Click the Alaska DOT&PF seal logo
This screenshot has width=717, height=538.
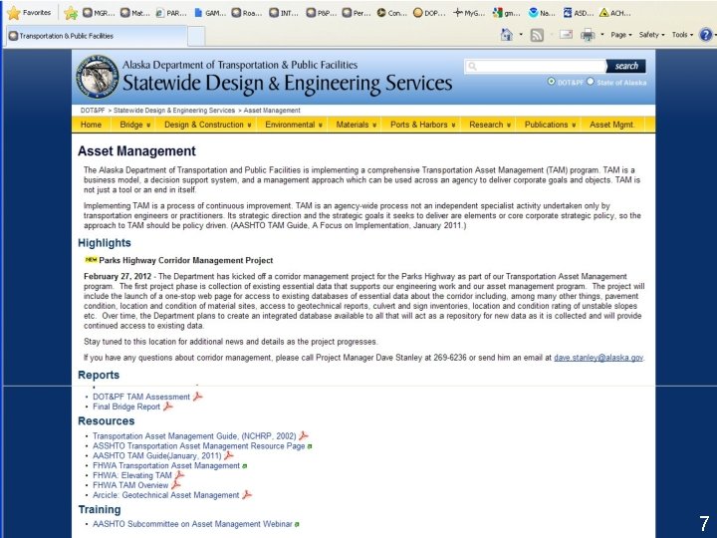point(97,77)
